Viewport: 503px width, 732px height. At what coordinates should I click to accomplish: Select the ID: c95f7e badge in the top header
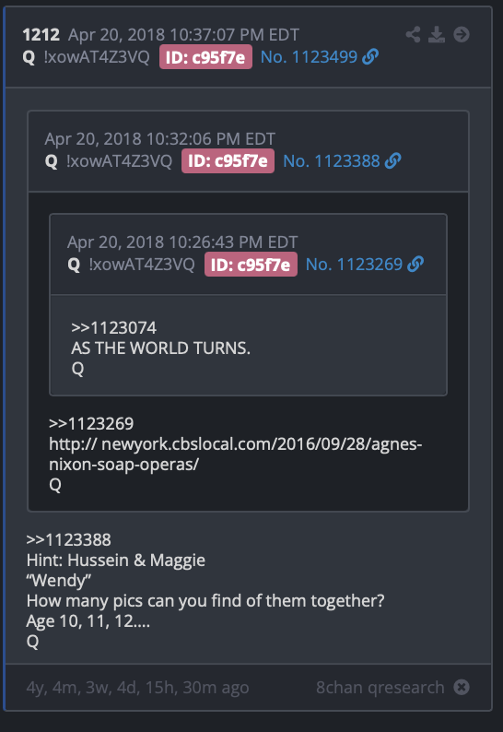tap(205, 57)
